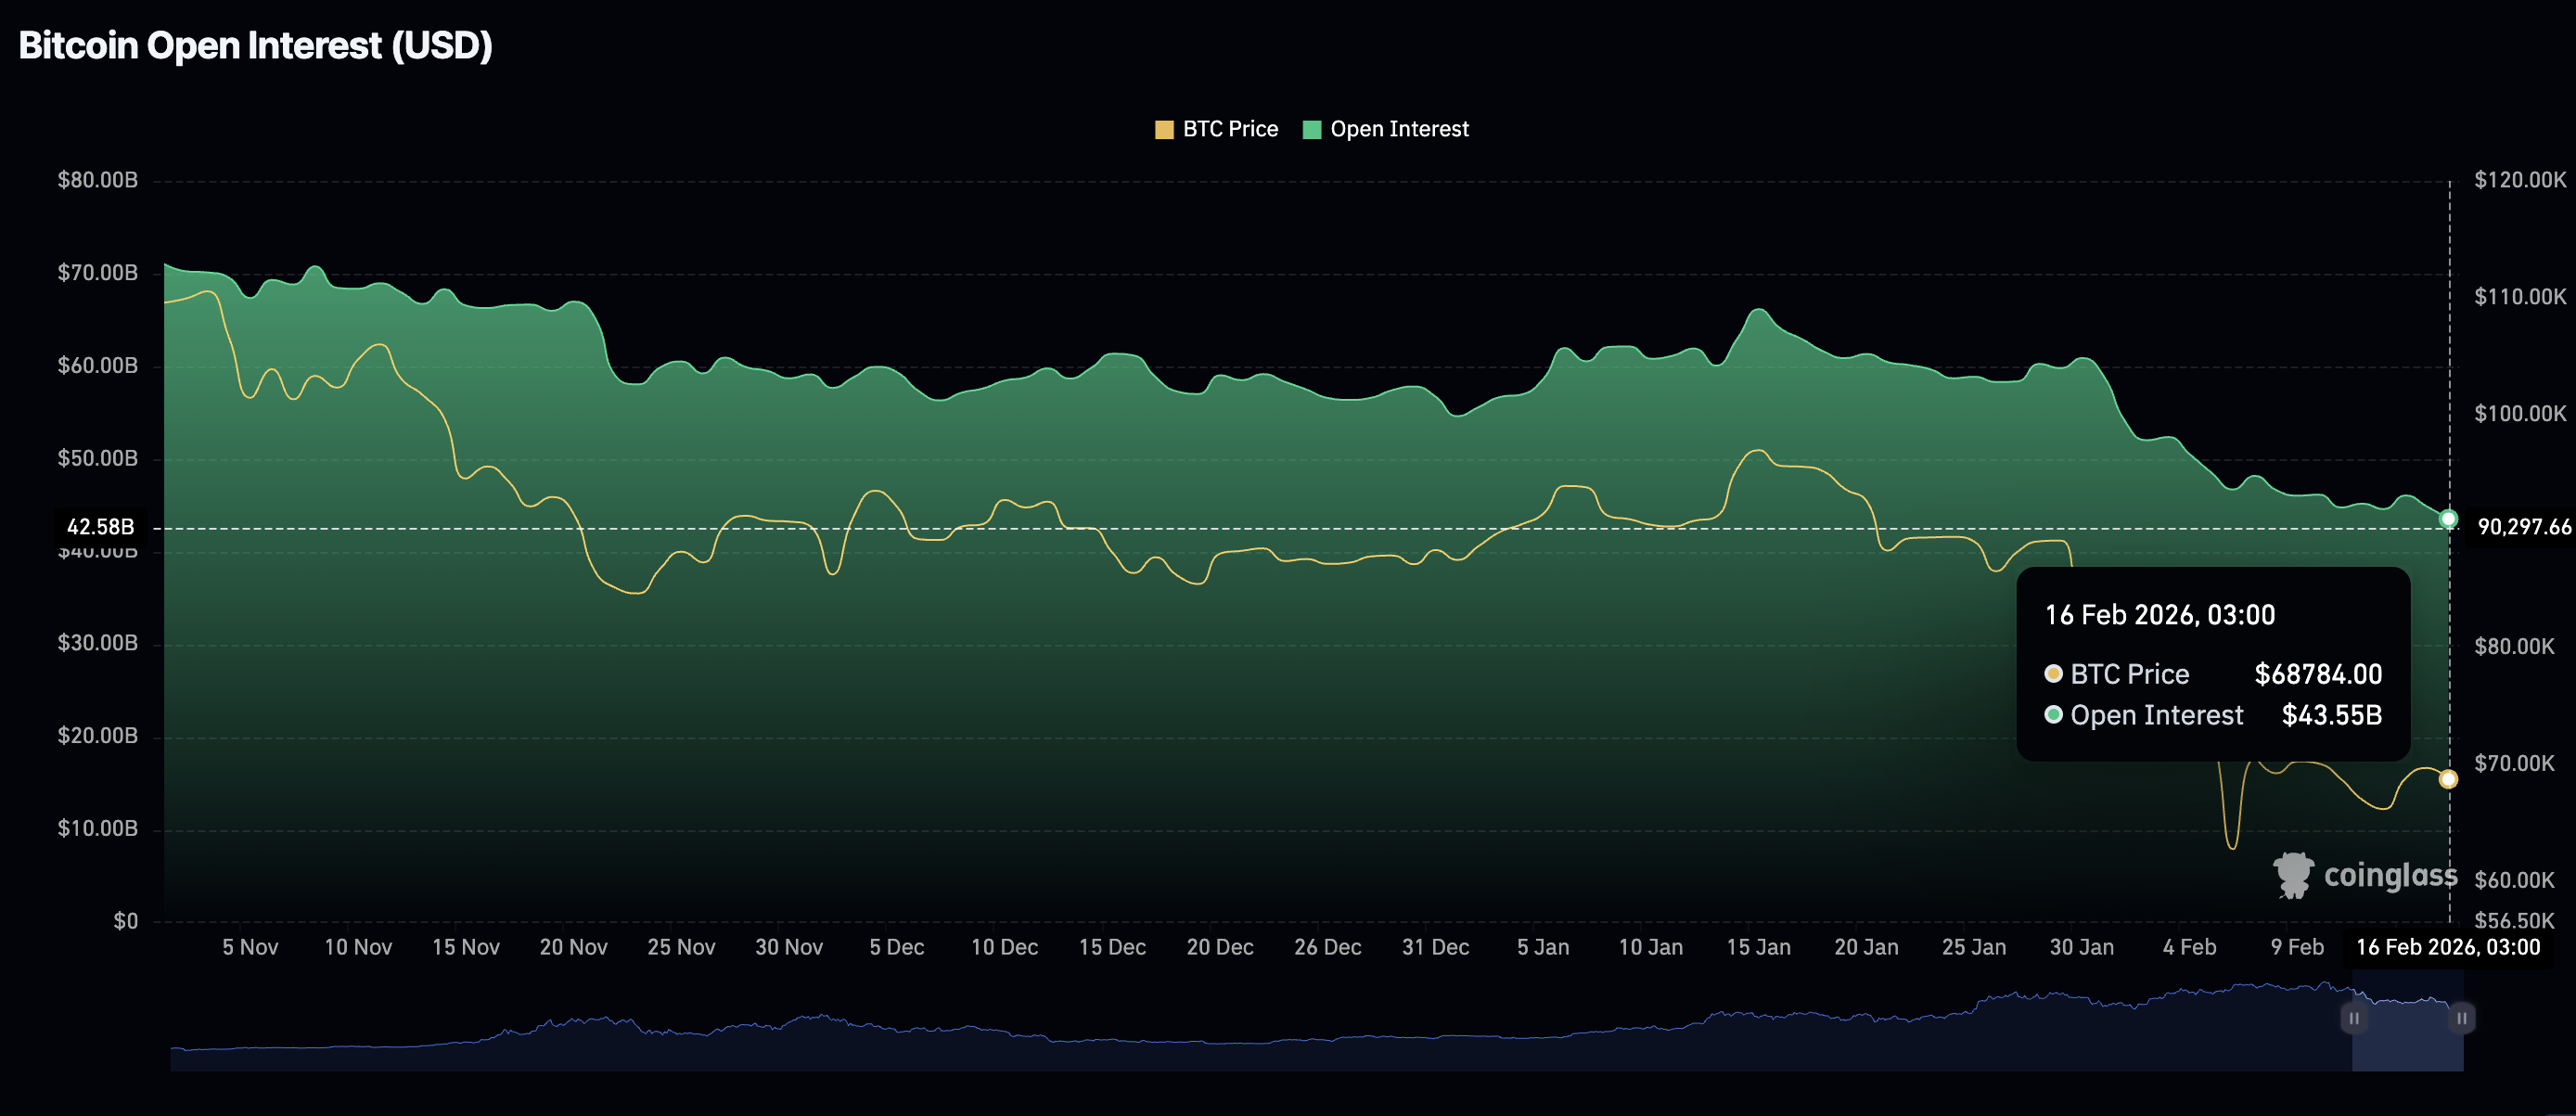Click the 90,297.66 right axis value tag
The image size is (2576, 1116).
click(x=2523, y=527)
